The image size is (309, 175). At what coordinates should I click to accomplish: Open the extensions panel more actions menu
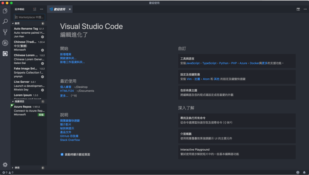click(41, 9)
